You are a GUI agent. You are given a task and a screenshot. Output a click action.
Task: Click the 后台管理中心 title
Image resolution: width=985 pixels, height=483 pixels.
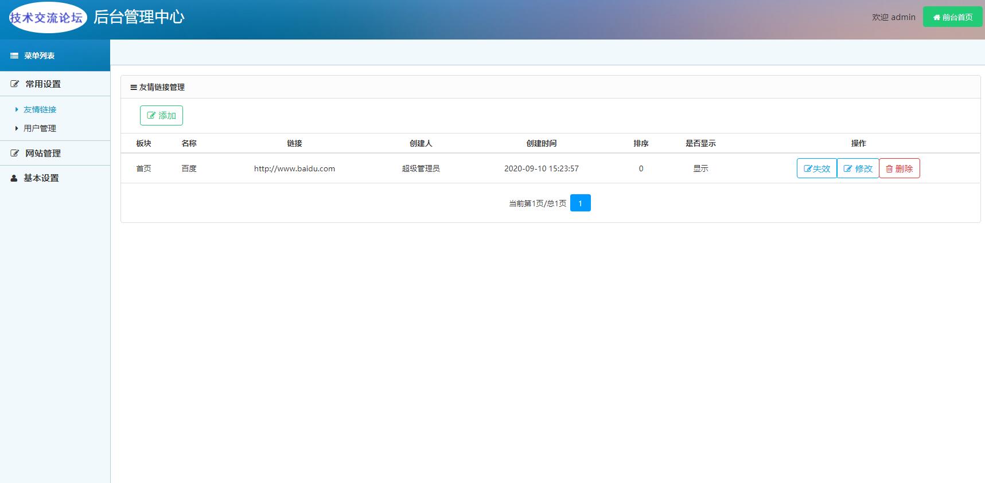(x=139, y=17)
